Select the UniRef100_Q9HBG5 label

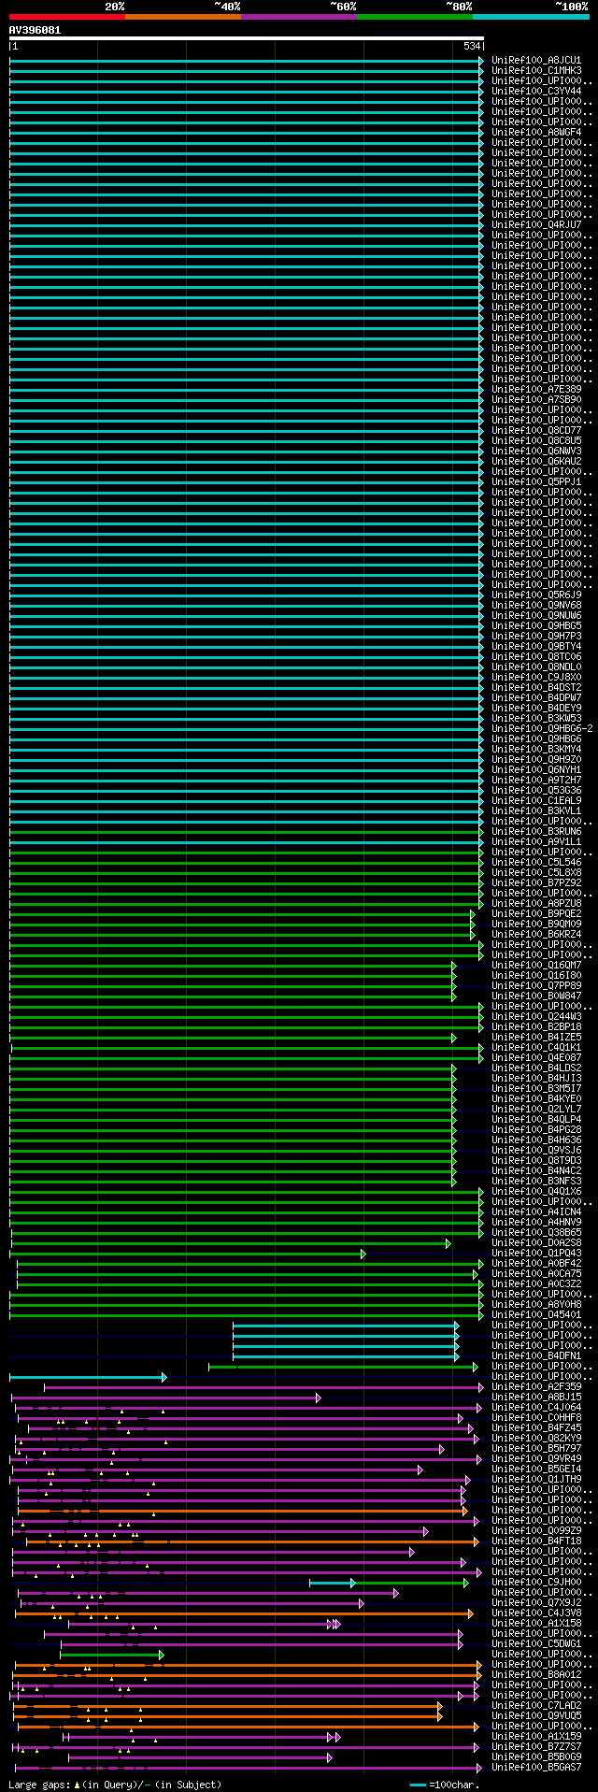tap(536, 625)
